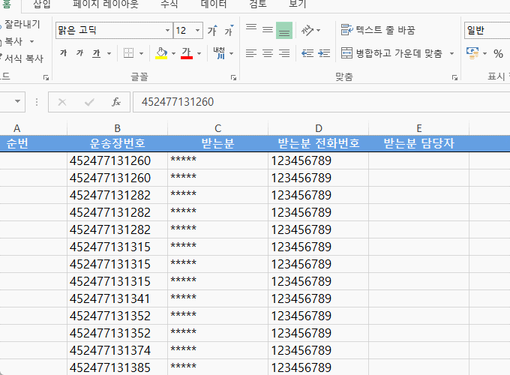
Task: Toggle bold formatting
Action: 64,53
